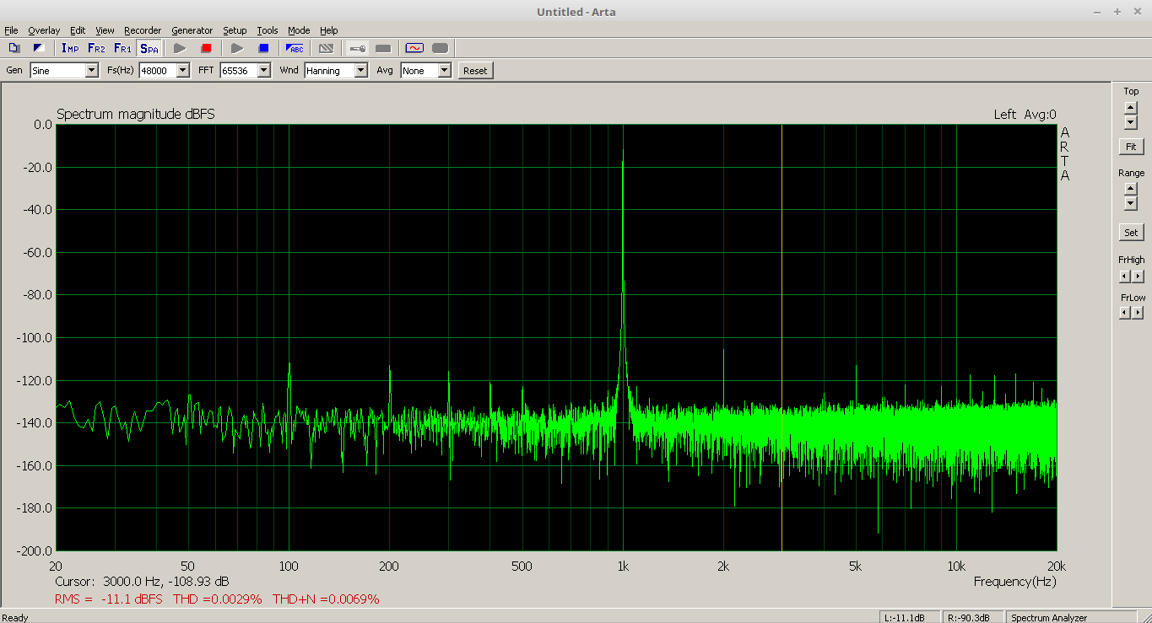Toggle the red sine wave display icon
Screen dimensions: 1152x623
[414, 48]
